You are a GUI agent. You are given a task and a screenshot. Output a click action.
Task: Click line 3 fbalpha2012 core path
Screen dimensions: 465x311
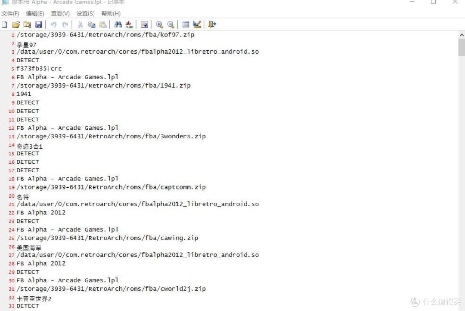click(138, 52)
